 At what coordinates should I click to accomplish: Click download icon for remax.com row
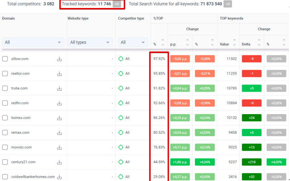pyautogui.click(x=59, y=133)
